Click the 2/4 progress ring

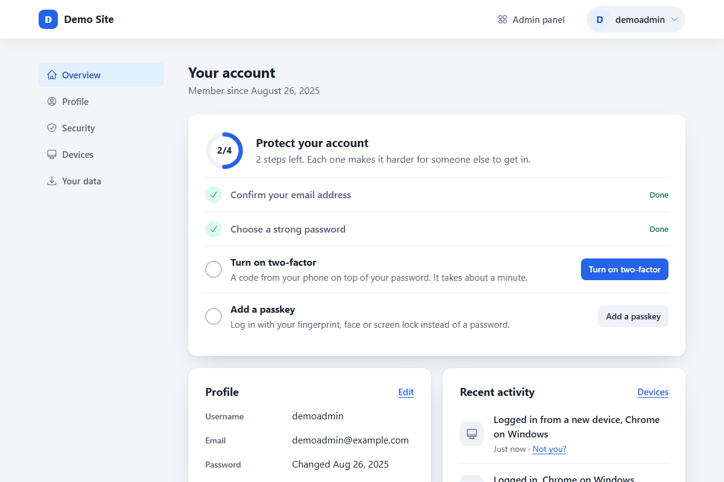[x=224, y=151]
